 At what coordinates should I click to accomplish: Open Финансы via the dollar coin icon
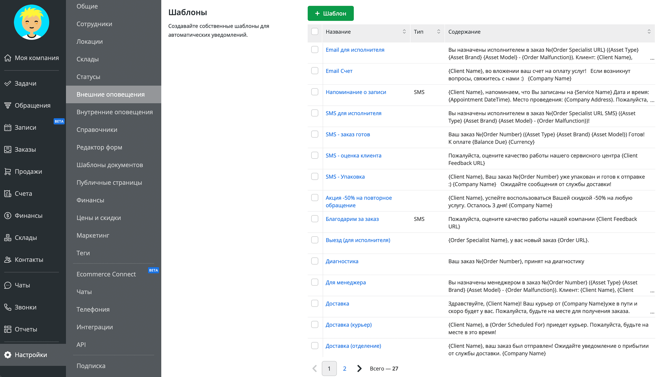(x=8, y=215)
